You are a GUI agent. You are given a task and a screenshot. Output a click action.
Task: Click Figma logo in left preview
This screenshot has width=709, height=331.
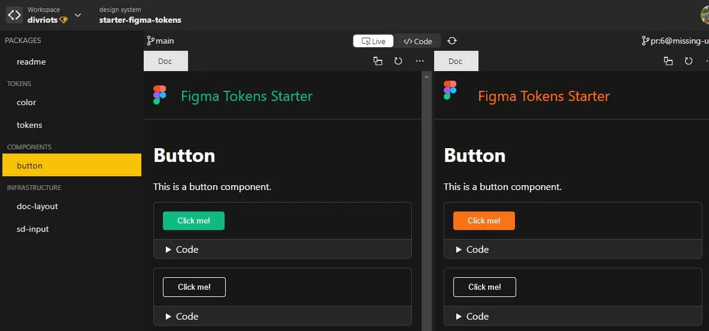(159, 94)
